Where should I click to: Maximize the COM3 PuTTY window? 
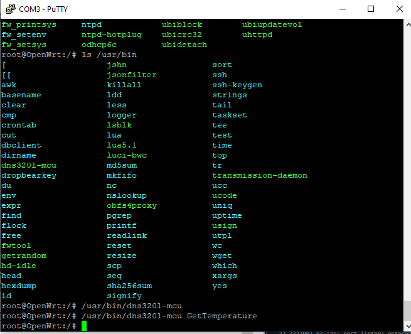pyautogui.click(x=371, y=9)
